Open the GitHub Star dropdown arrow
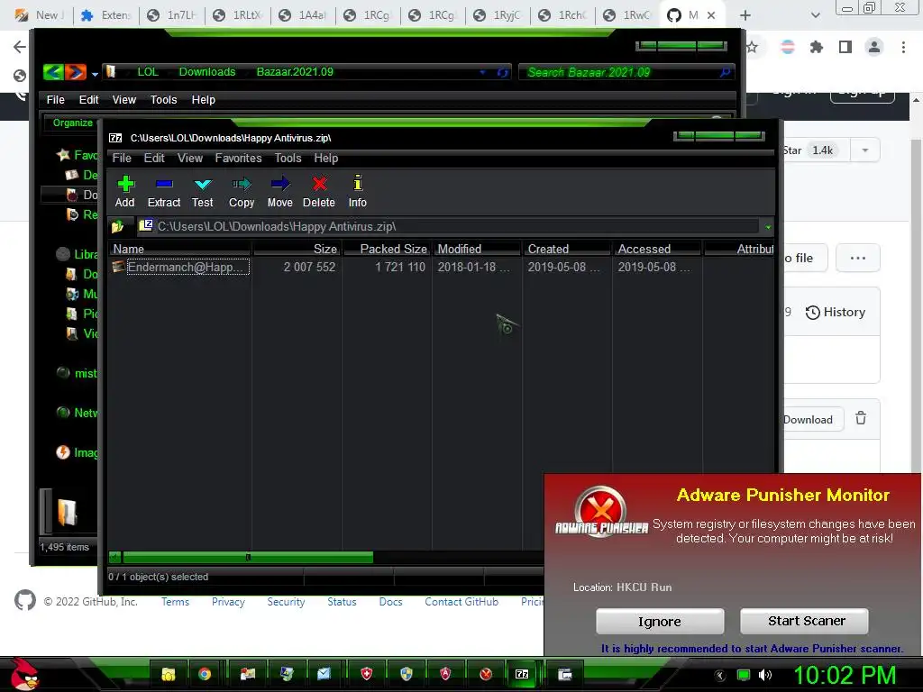This screenshot has width=923, height=692. click(864, 150)
